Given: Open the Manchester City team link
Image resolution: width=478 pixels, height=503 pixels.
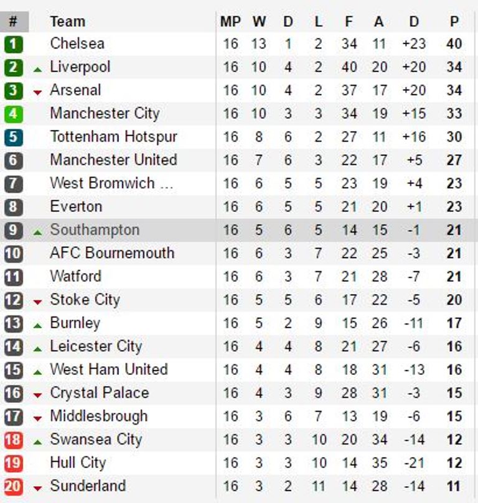Looking at the screenshot, I should pos(105,113).
